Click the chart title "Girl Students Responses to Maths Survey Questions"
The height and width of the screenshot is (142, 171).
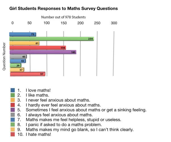tap(63, 9)
